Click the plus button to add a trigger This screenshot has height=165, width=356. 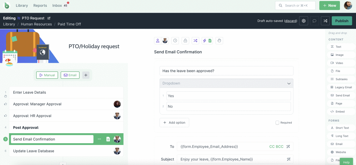[86, 75]
